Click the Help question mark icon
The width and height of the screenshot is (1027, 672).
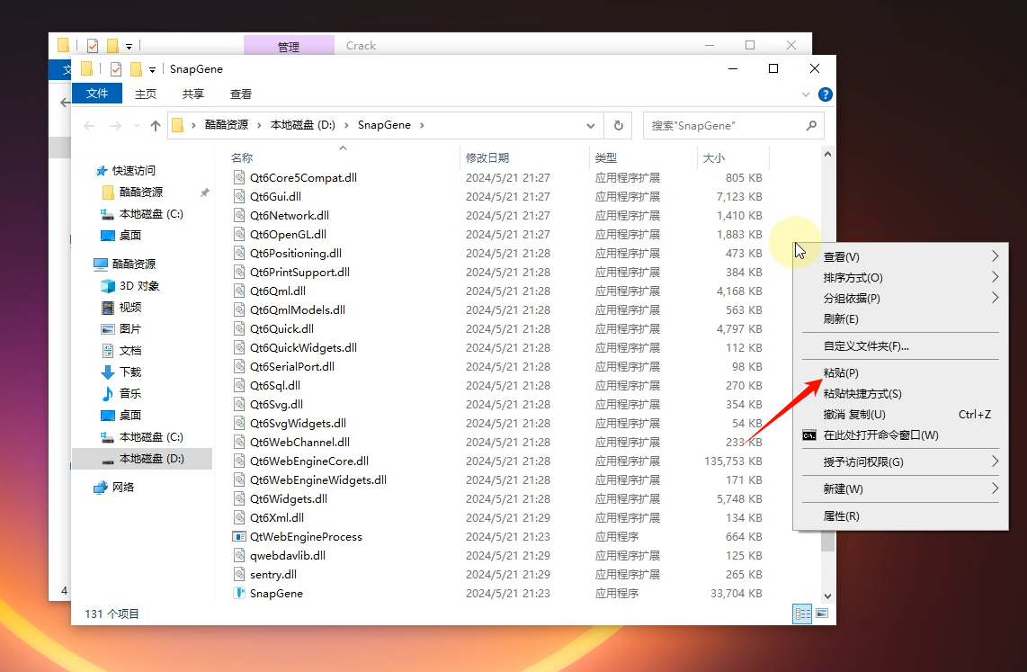click(826, 94)
